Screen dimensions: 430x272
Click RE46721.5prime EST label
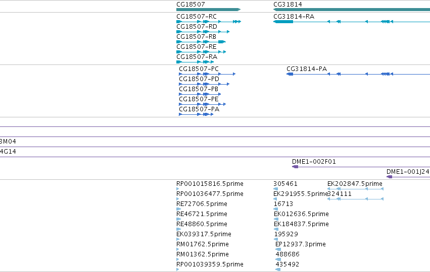pyautogui.click(x=202, y=214)
